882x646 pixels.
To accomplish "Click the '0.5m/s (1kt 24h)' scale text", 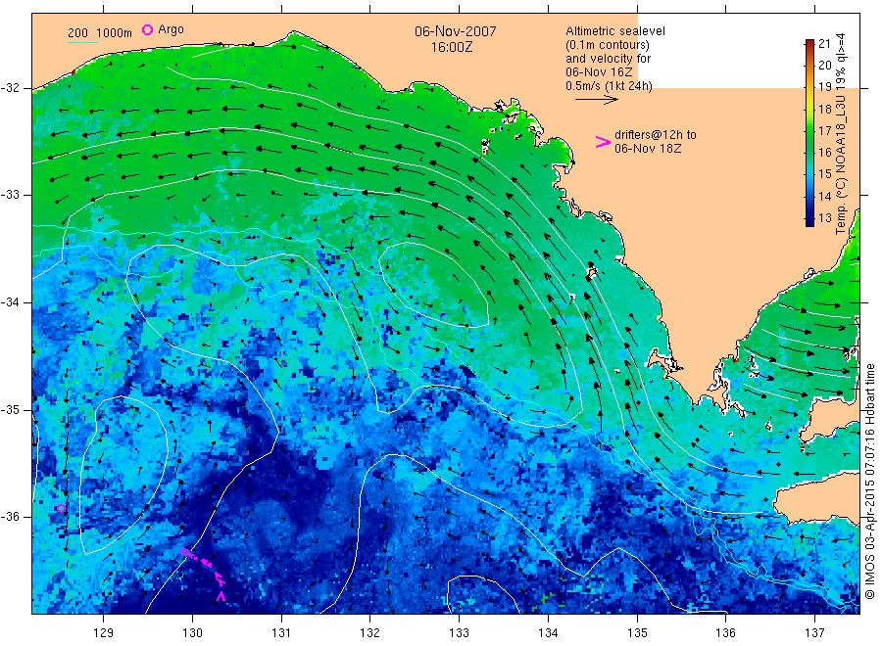I will (x=609, y=86).
